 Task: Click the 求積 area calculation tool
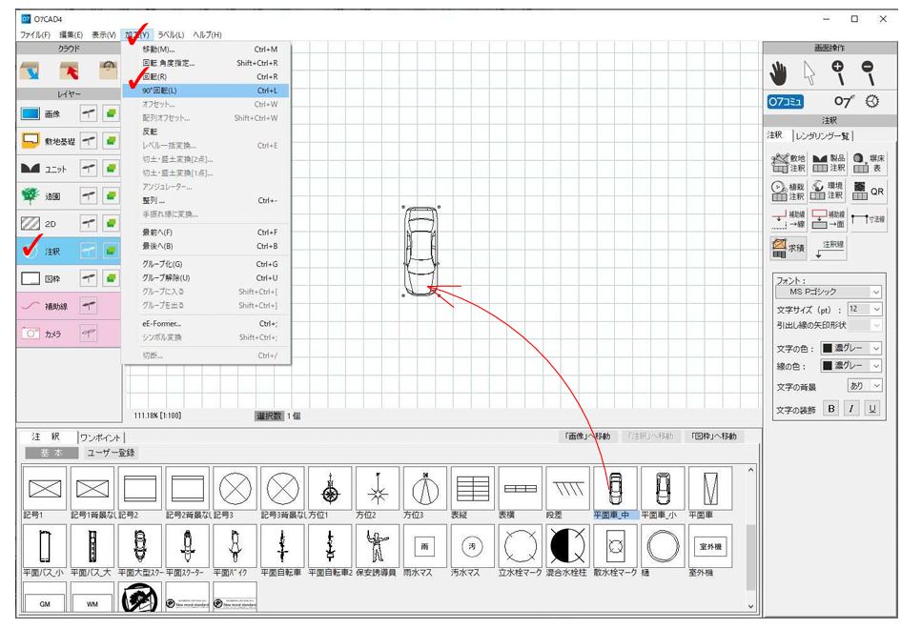788,248
